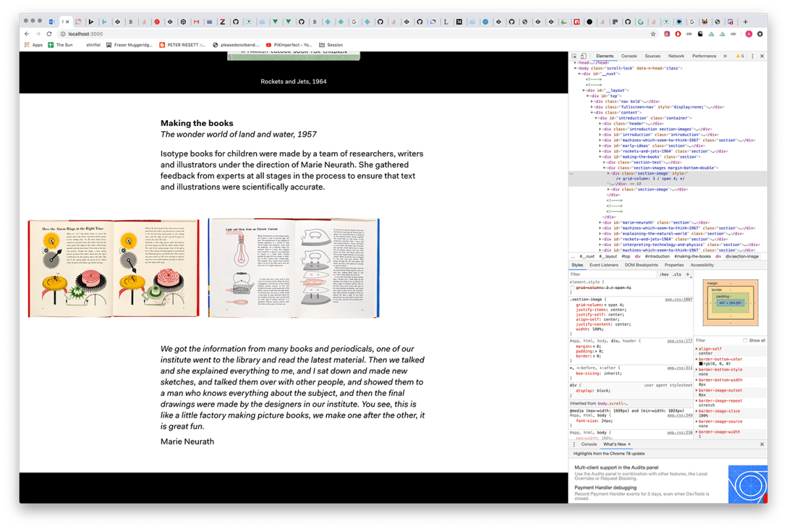Close the DevTools bottom drawer
Image resolution: width=787 pixels, height=529 pixels.
pos(762,444)
